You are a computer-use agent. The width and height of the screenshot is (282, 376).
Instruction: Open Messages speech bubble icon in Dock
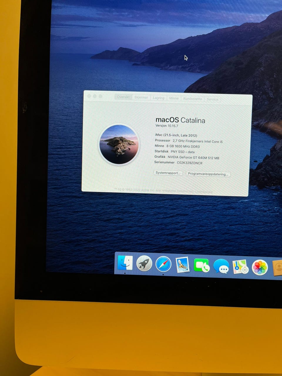(x=221, y=266)
